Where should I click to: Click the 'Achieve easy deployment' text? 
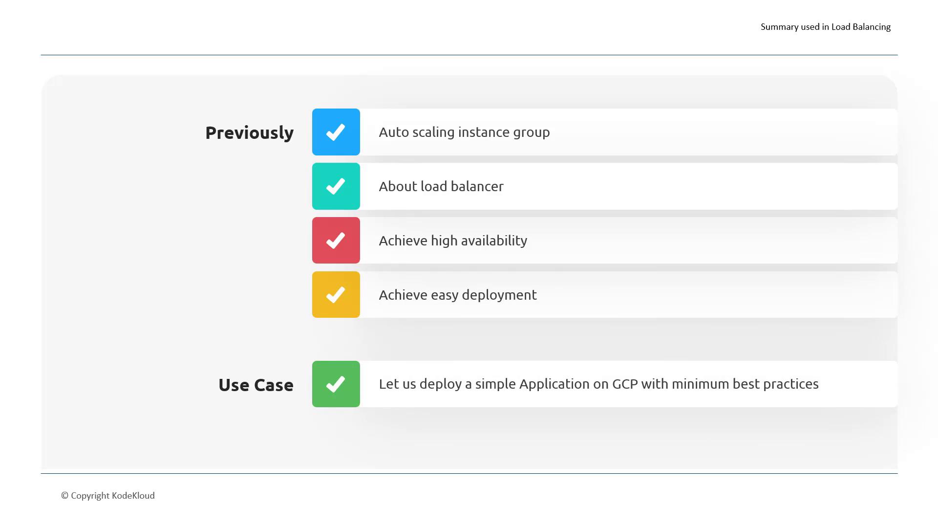(x=458, y=295)
